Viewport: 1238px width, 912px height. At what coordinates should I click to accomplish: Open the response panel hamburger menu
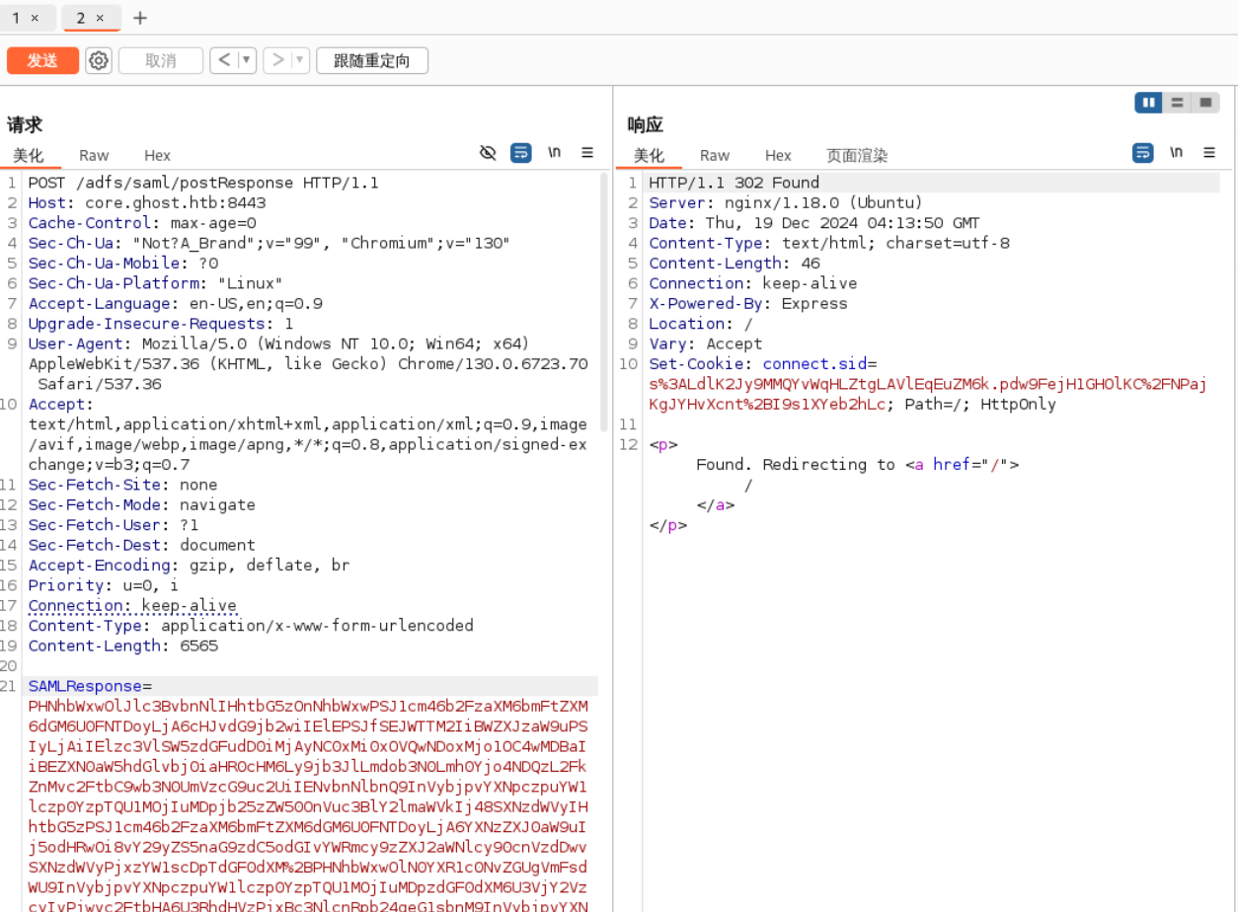point(1209,153)
